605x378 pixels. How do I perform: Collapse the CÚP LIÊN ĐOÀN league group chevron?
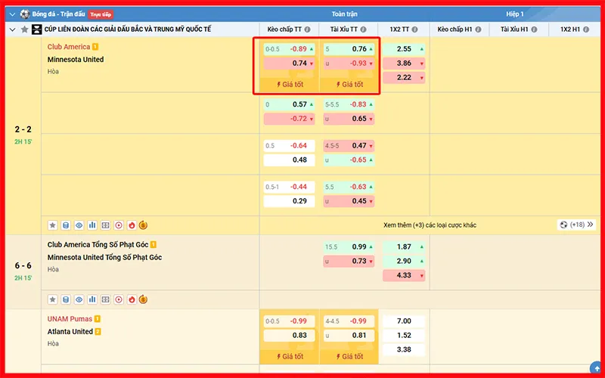(12, 29)
